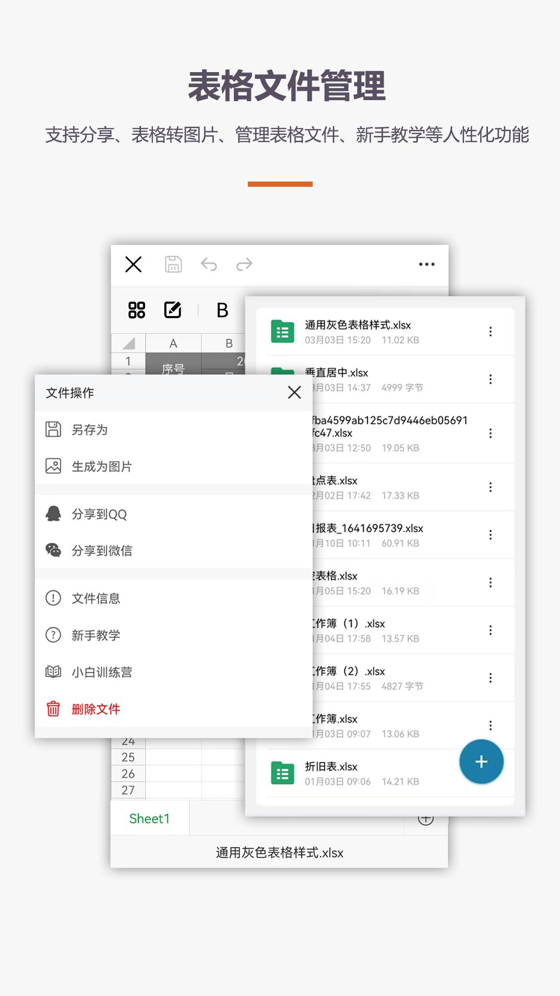Screen dimensions: 560x996
Task: Tap the edit pencil icon
Action: (x=173, y=310)
